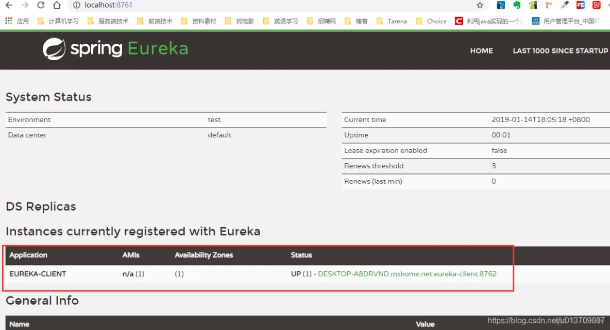Open the 前端技术 bookmark folder
Viewport: 610px width, 330px height.
point(155,21)
